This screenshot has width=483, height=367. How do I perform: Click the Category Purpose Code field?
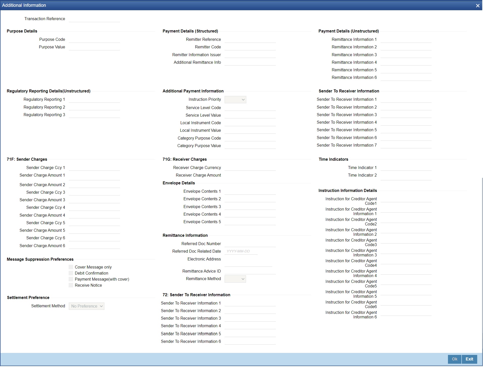pyautogui.click(x=250, y=138)
